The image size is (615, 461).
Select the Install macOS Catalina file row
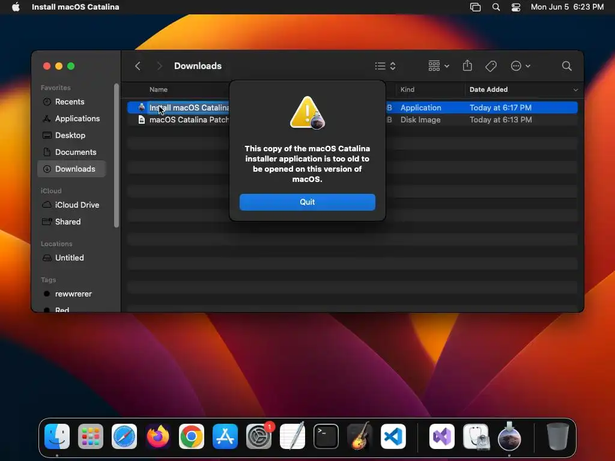tap(352, 107)
